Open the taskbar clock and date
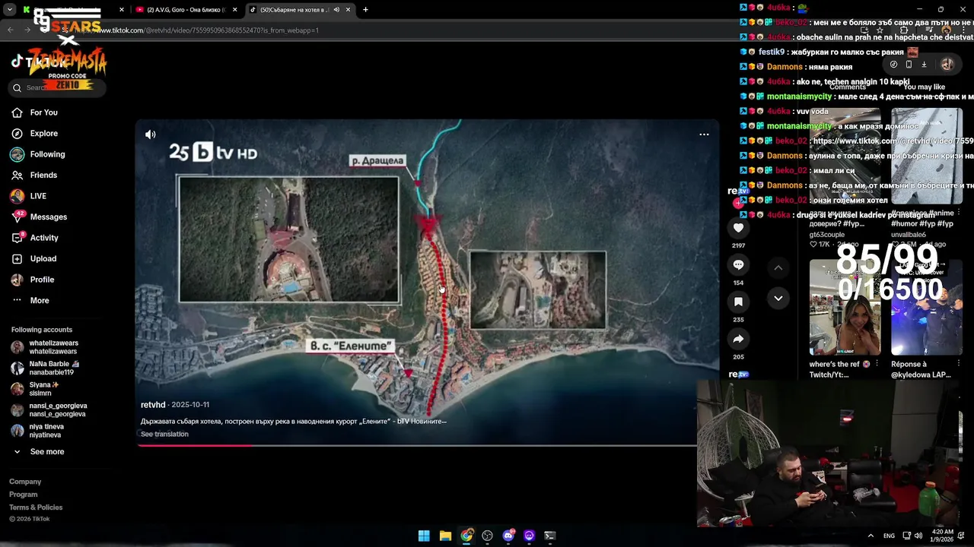 941,536
